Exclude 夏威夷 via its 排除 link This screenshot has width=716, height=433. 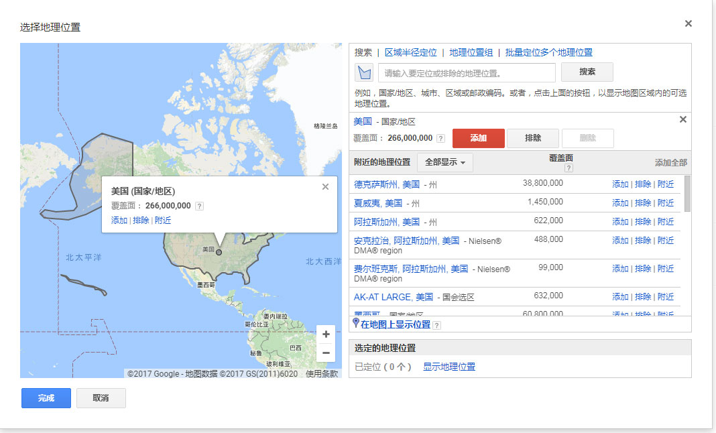643,203
